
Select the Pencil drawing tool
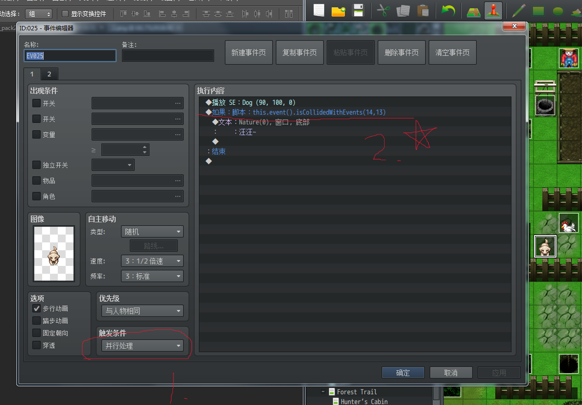[518, 11]
